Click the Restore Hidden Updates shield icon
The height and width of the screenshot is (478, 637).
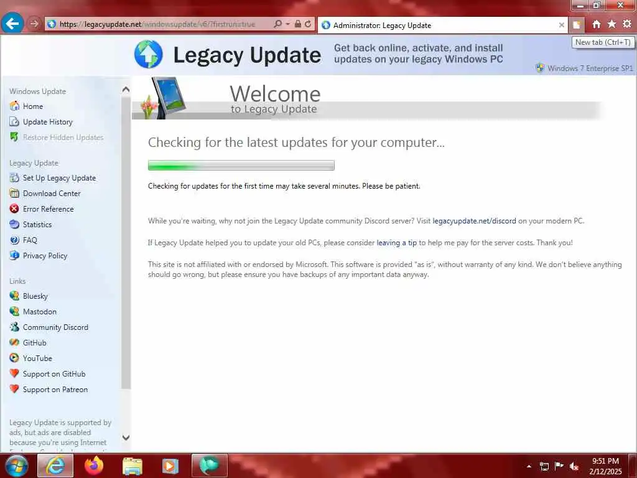coord(14,137)
